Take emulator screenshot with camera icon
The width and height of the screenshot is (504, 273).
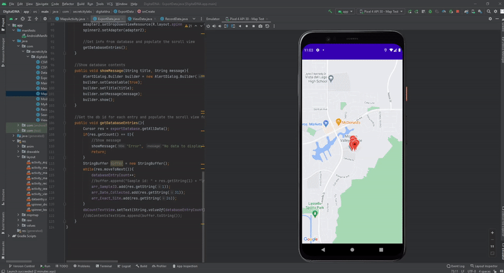tap(260, 26)
